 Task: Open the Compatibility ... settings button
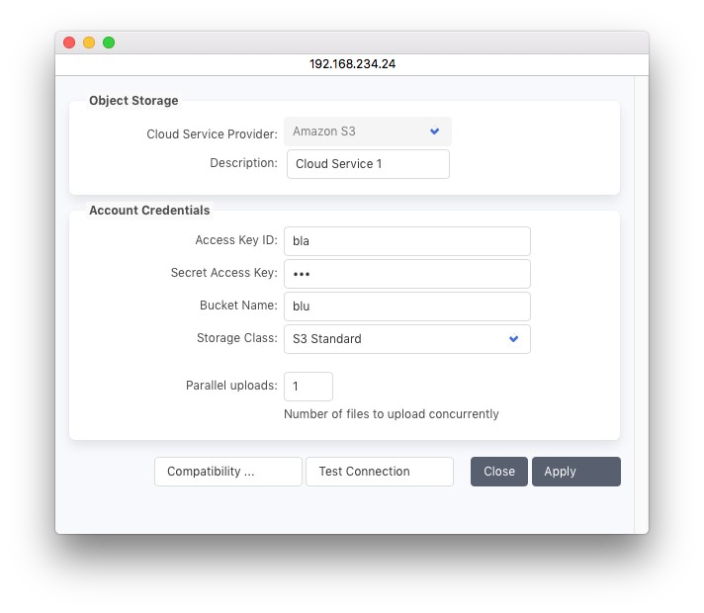coord(227,472)
